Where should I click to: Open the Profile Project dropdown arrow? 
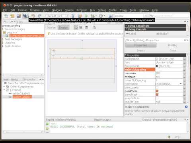[x=104, y=16]
